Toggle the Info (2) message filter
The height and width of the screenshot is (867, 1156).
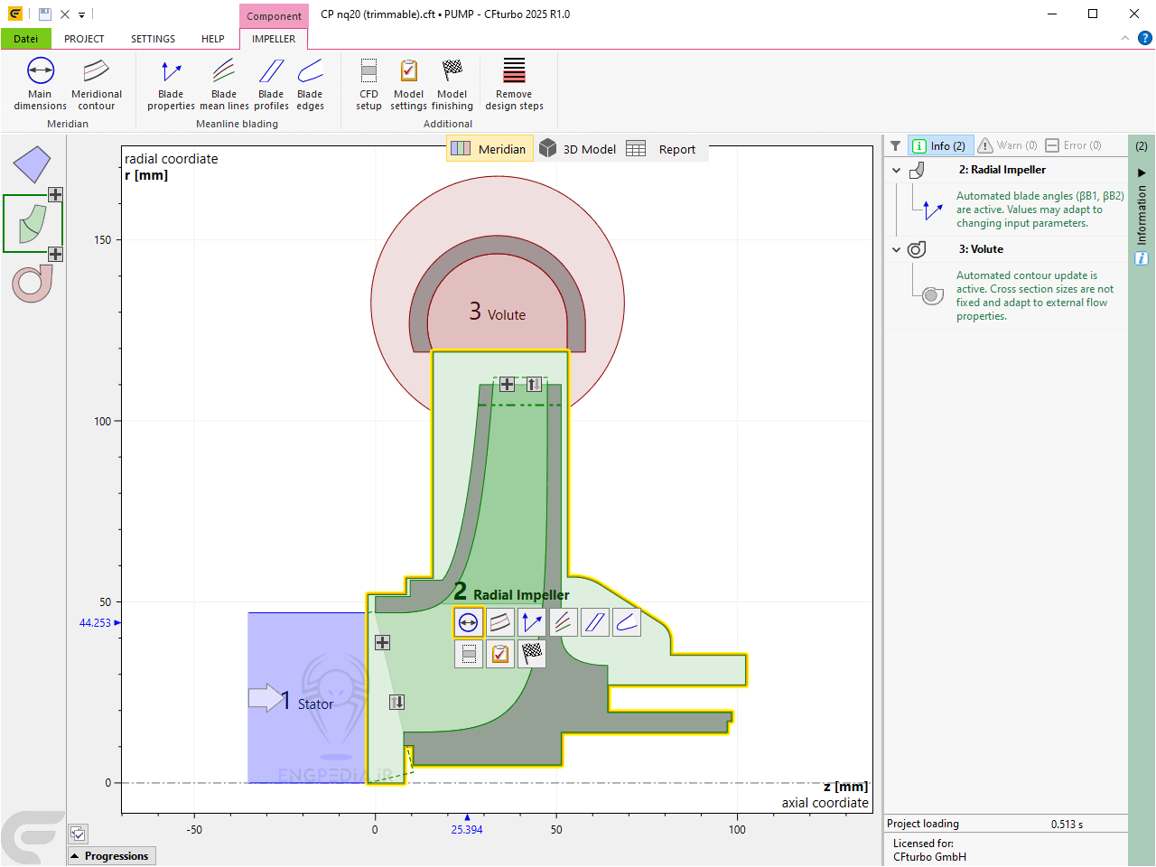tap(940, 145)
